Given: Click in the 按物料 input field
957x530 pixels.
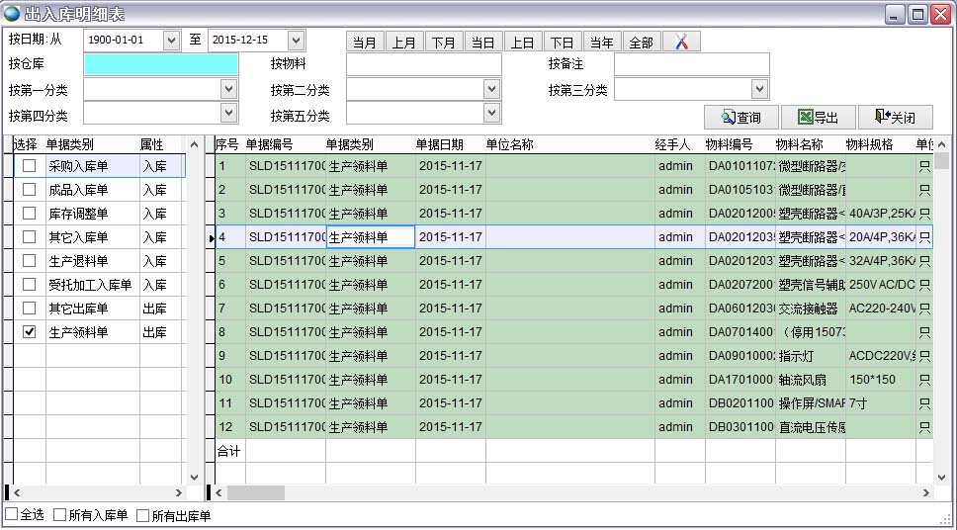Looking at the screenshot, I should pos(423,64).
